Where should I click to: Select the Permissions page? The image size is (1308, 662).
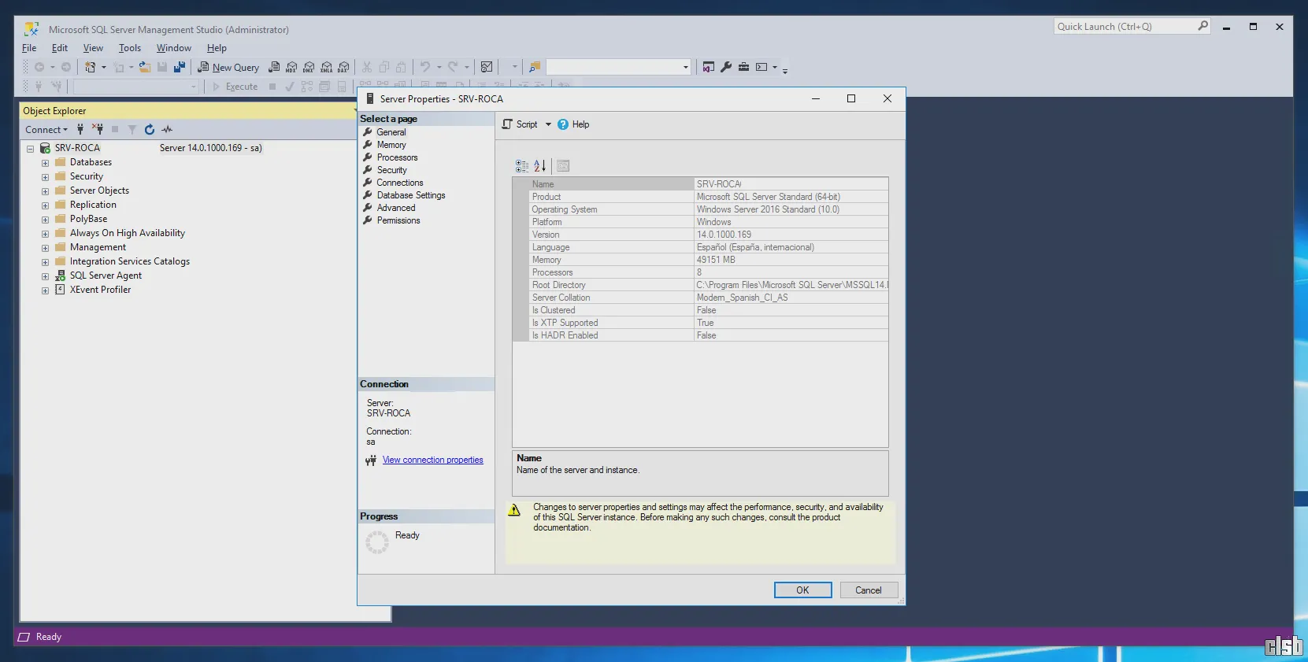(x=398, y=220)
